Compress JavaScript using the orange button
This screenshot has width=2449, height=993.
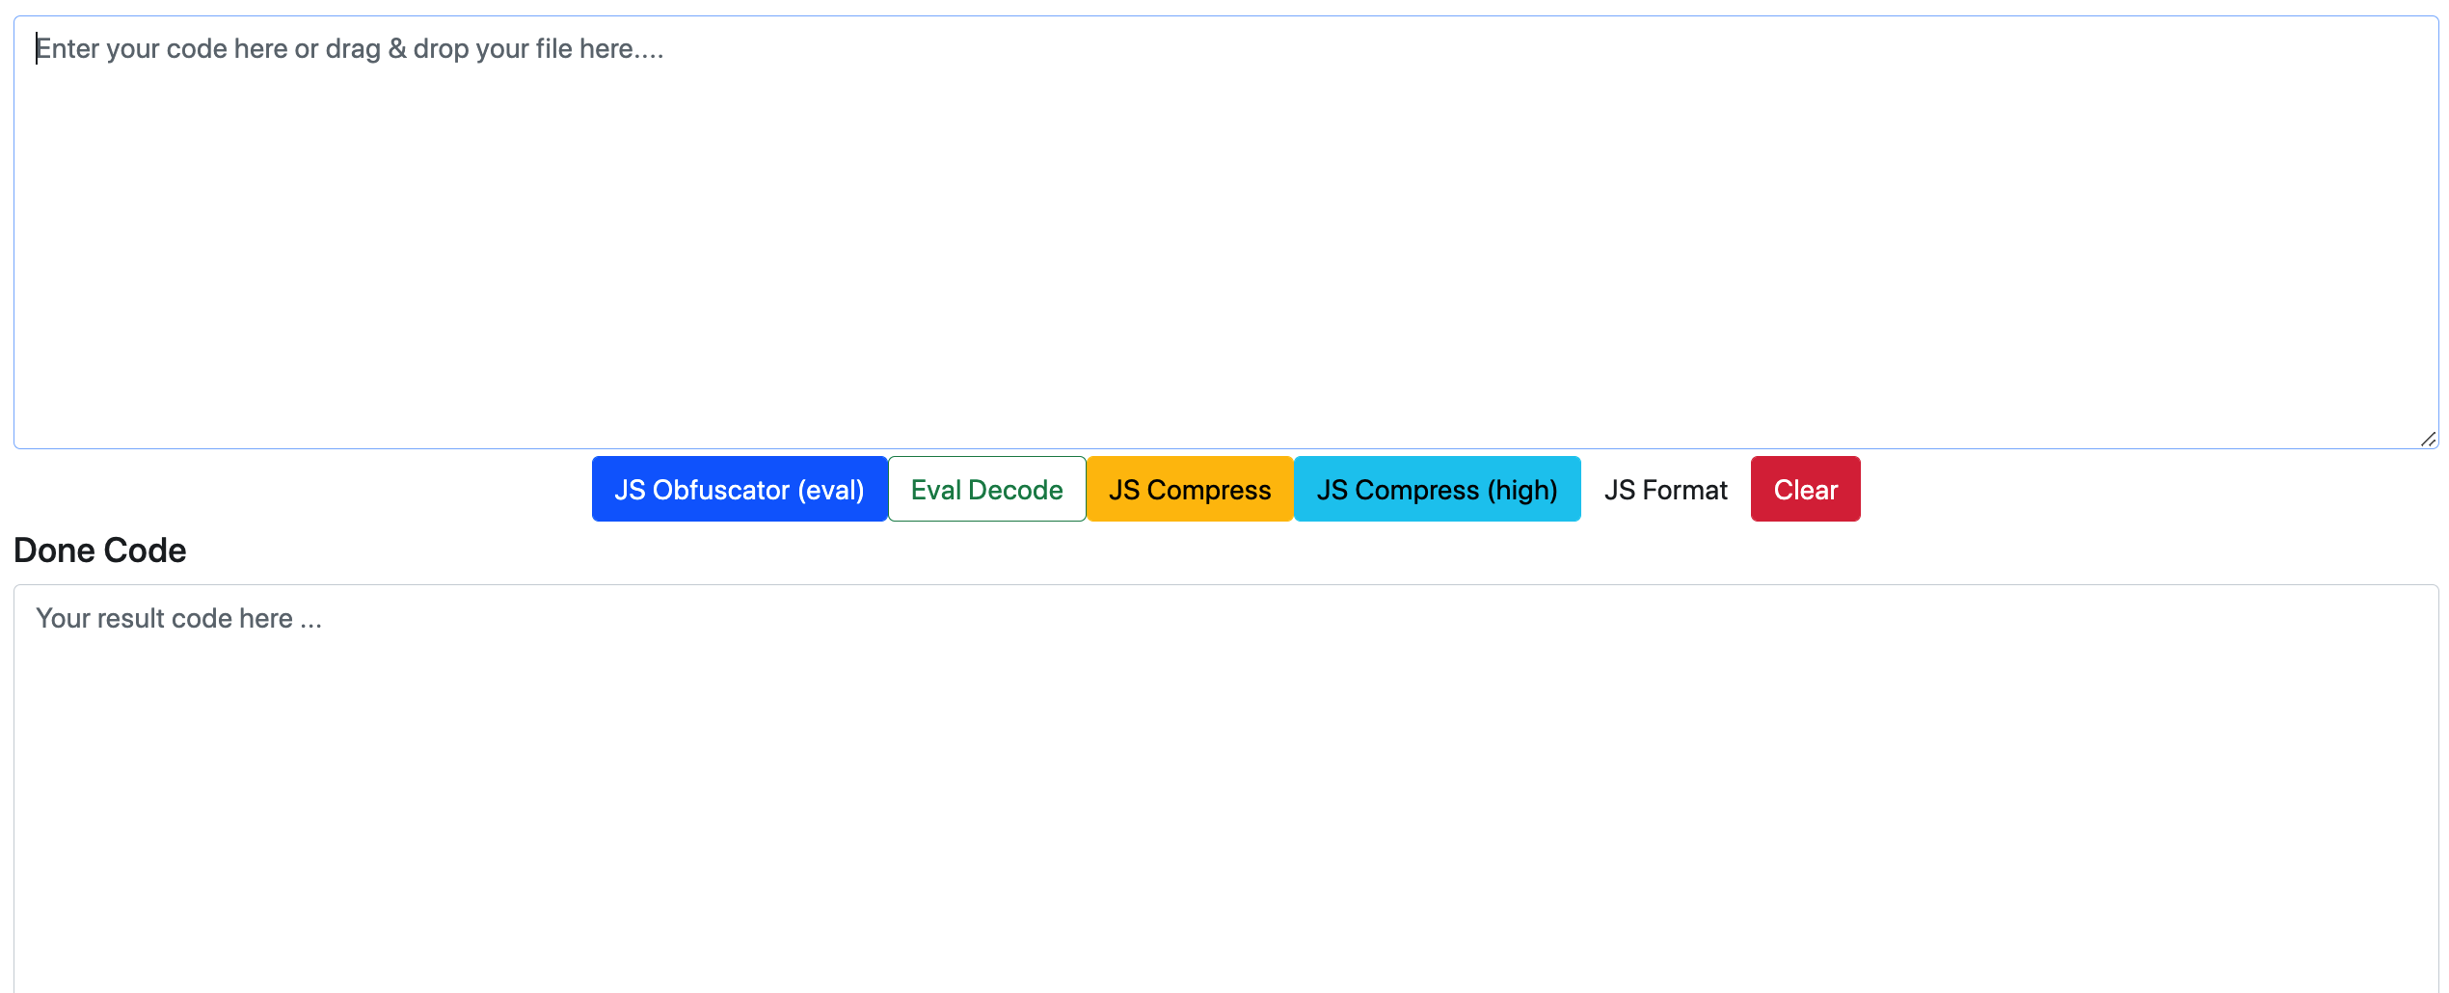tap(1189, 489)
